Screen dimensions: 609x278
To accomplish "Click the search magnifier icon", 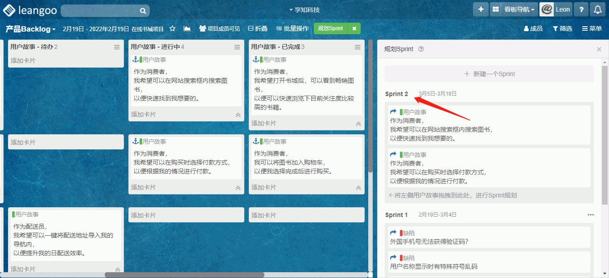I will coord(143,11).
